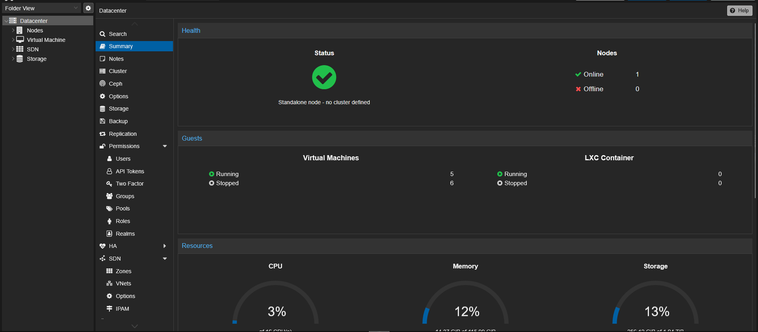Select the Summary menu item
Viewport: 758px width, 332px height.
tap(134, 46)
